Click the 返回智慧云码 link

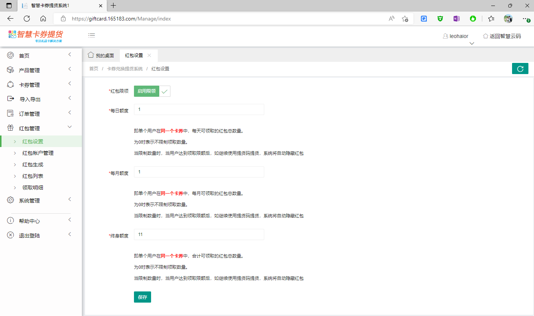(502, 36)
